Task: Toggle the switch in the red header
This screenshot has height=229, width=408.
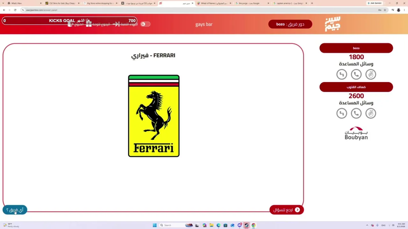Action: 145,24
